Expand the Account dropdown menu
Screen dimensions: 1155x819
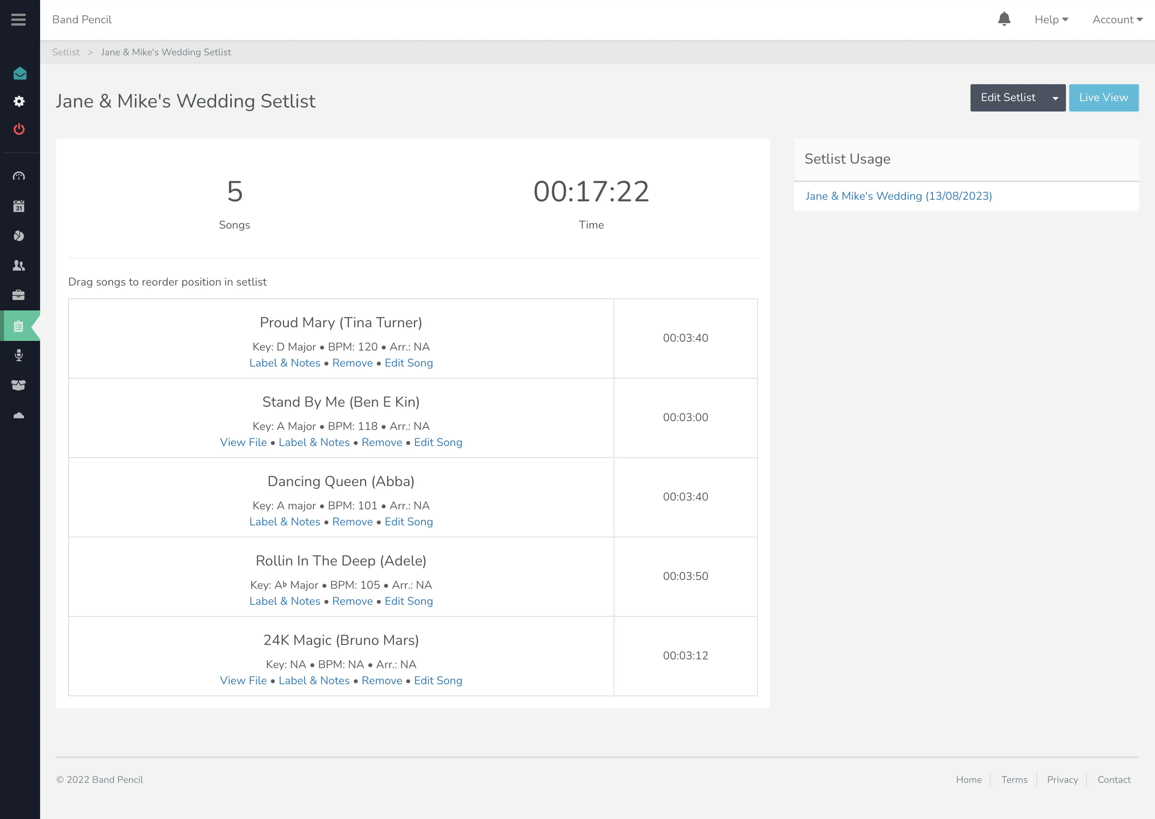1118,20
